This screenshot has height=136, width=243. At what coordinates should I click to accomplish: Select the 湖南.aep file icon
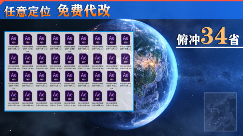tap(84, 76)
